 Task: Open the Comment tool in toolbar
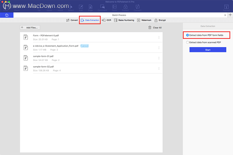pyautogui.click(x=102, y=8)
